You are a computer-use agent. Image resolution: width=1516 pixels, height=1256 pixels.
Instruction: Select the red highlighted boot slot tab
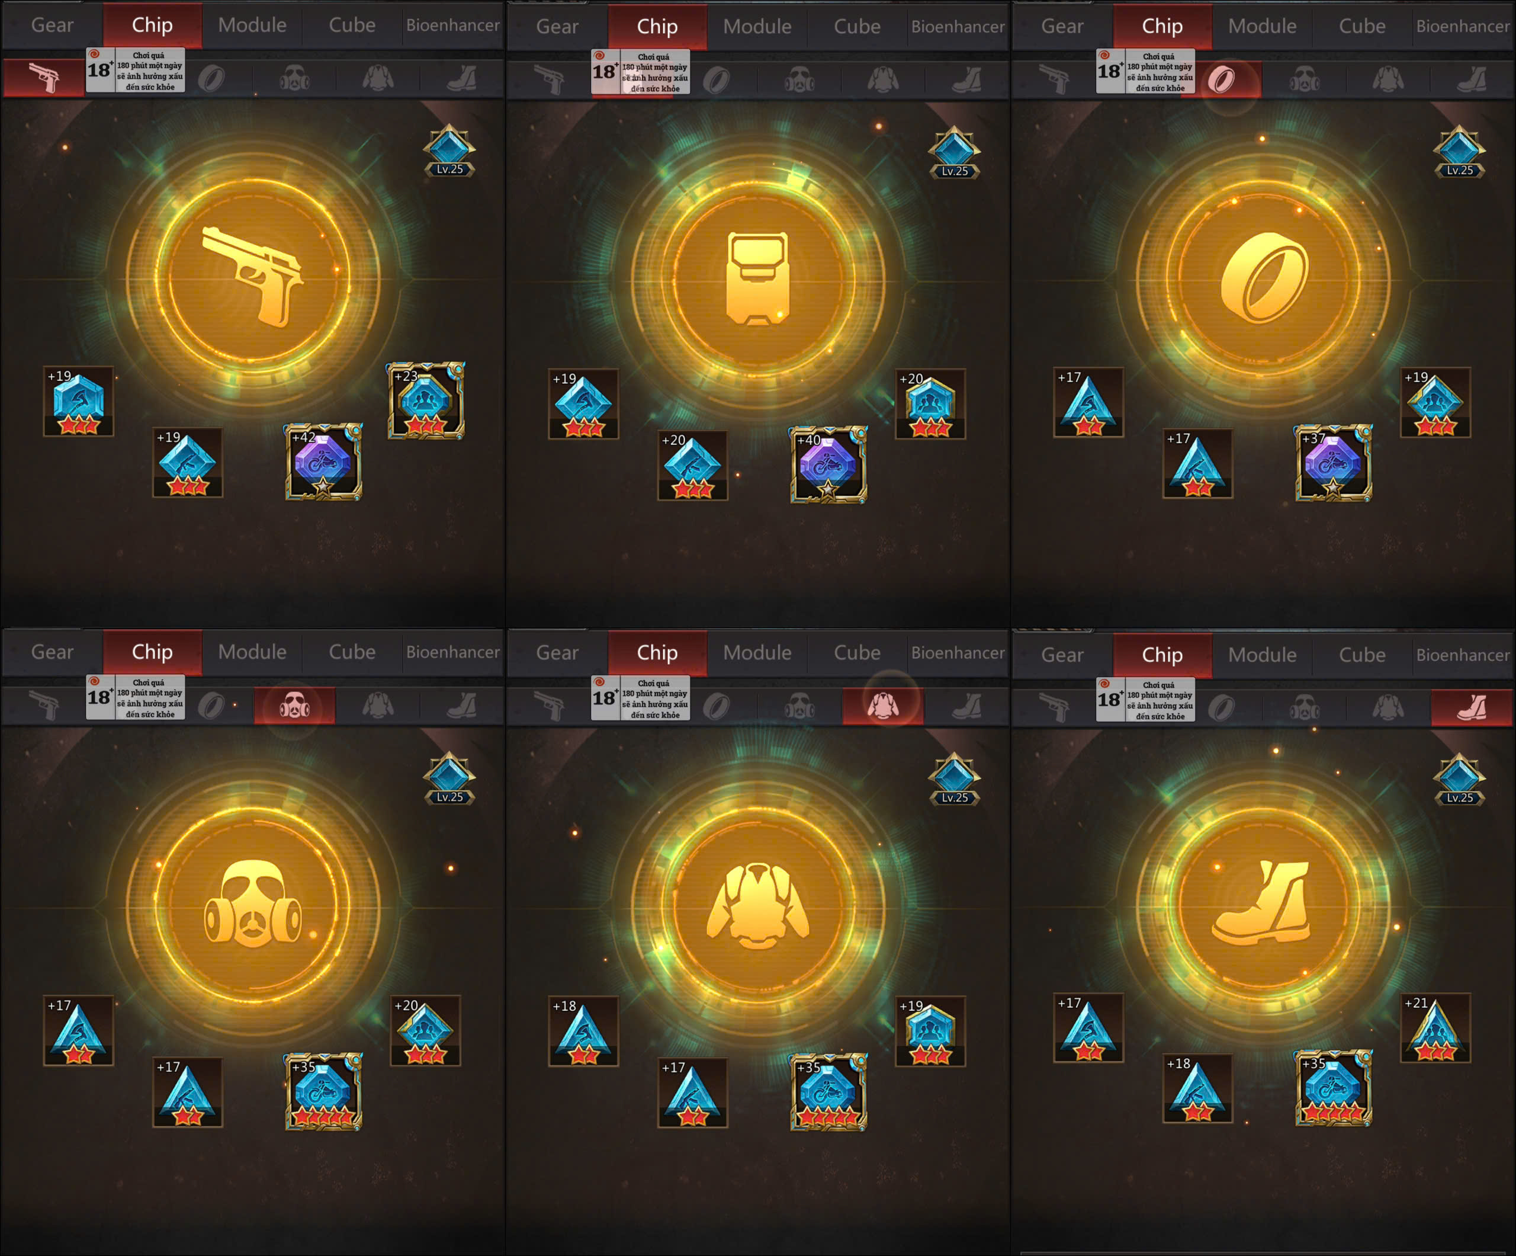[x=1471, y=708]
